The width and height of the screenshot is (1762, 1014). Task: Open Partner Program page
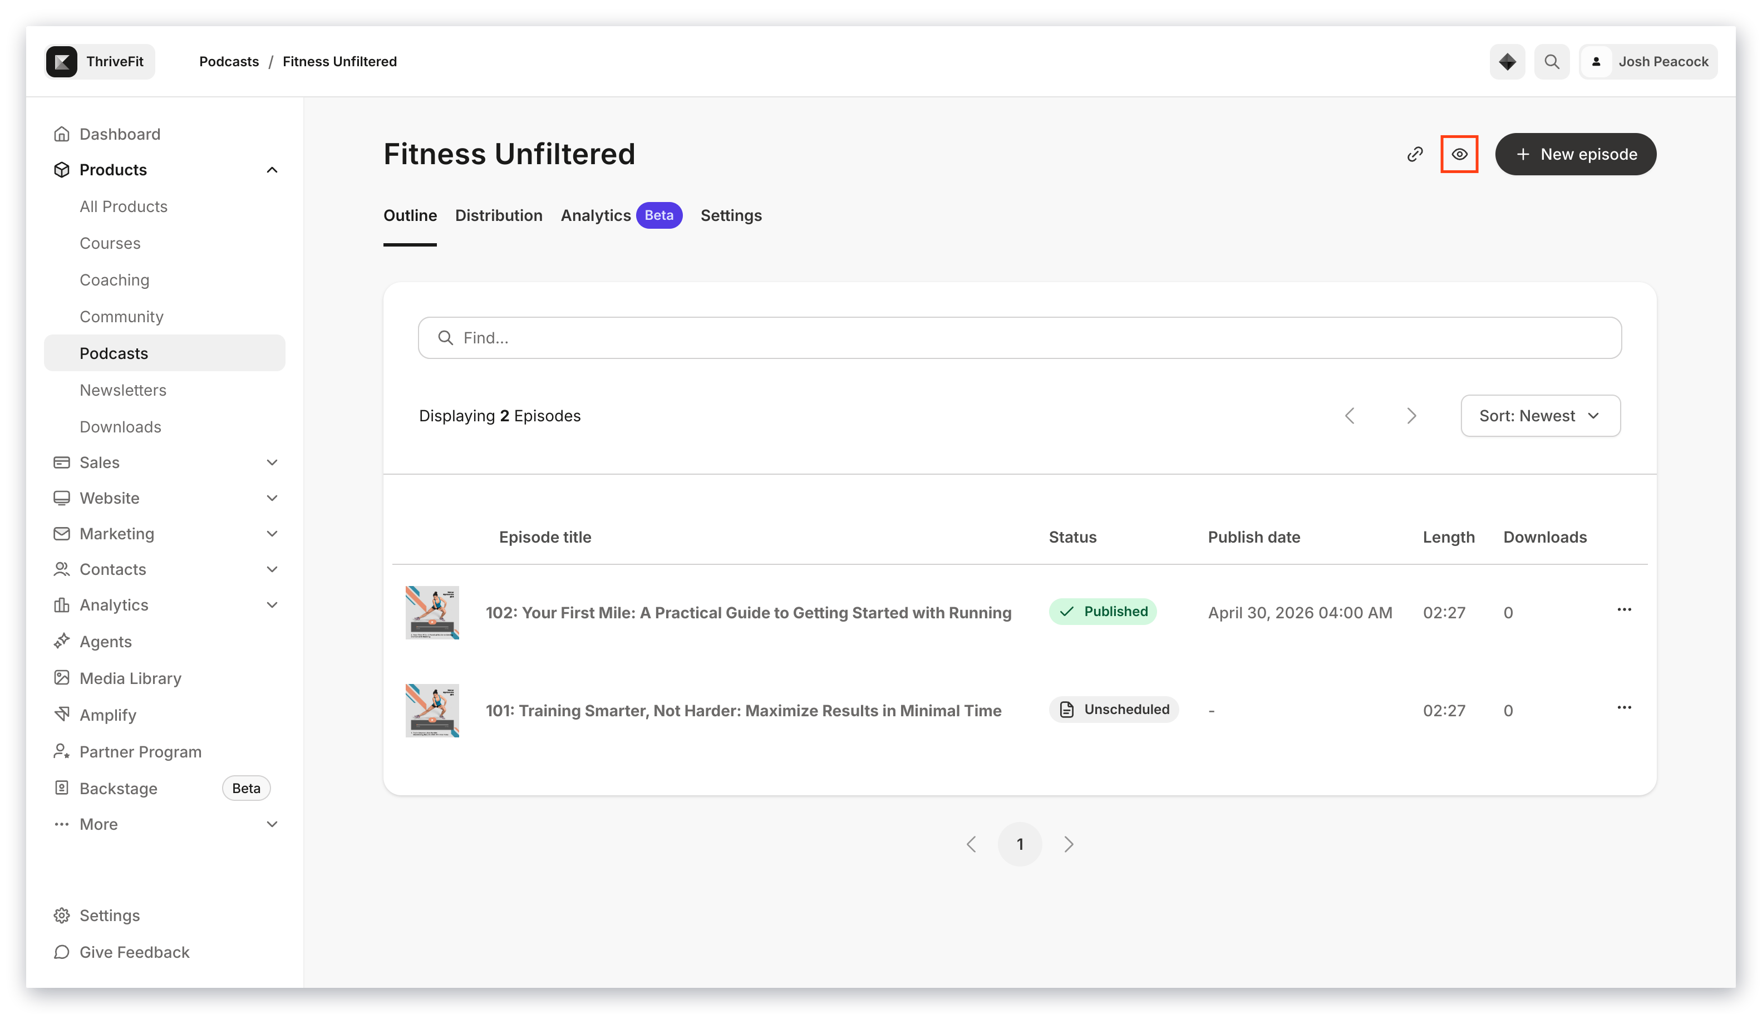[140, 752]
